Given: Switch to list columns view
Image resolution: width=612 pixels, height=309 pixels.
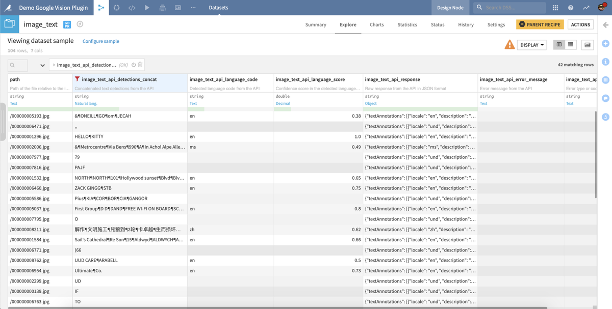Looking at the screenshot, I should (x=571, y=45).
